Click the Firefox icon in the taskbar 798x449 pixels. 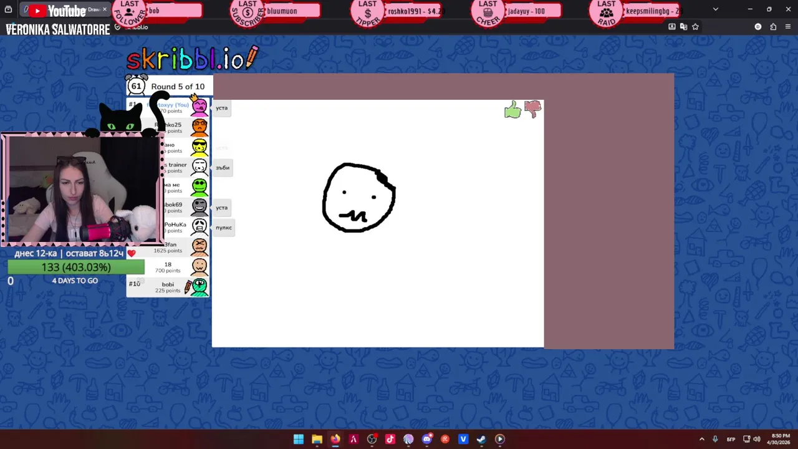[x=335, y=439]
